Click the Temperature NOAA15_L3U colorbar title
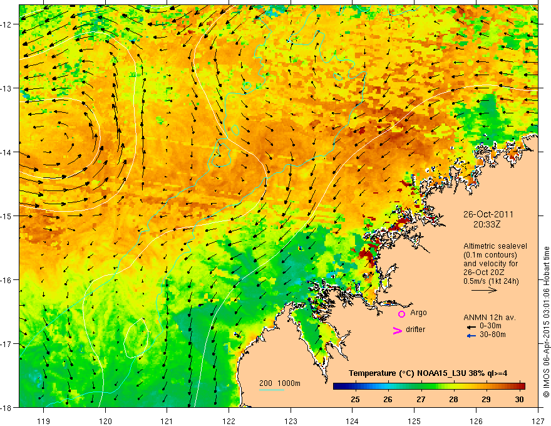This screenshot has width=551, height=426. tap(428, 373)
